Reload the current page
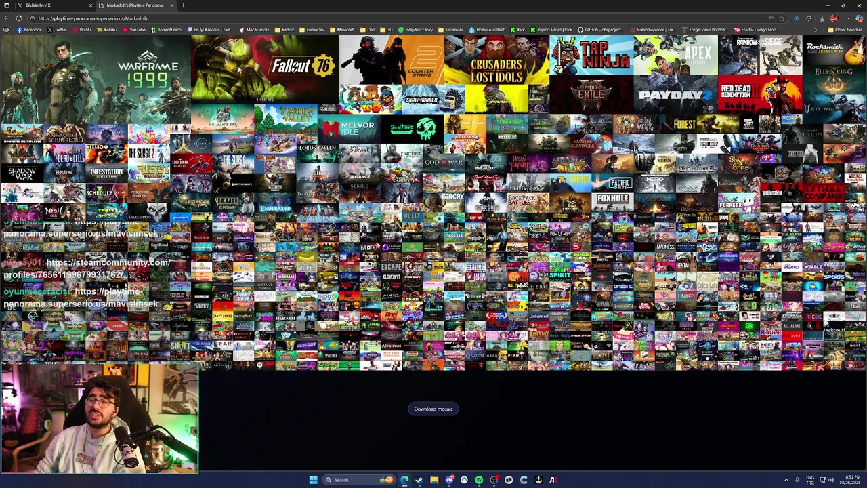 [19, 18]
